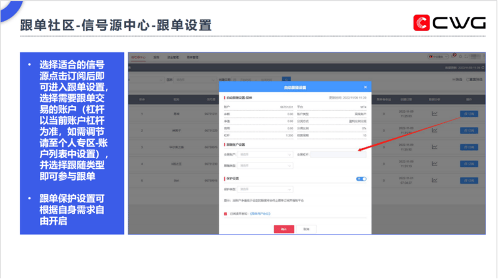
Task: Open the 资金管理 tab
Action: (x=173, y=57)
